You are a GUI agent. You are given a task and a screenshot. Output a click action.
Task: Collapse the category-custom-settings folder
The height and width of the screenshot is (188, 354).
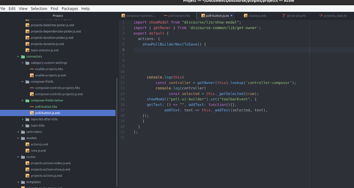pos(23,63)
